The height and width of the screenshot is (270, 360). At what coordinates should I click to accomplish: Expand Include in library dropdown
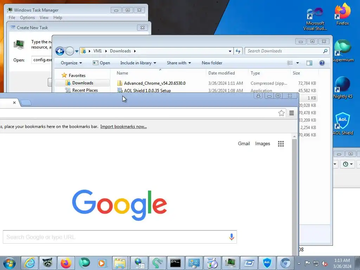tap(138, 63)
